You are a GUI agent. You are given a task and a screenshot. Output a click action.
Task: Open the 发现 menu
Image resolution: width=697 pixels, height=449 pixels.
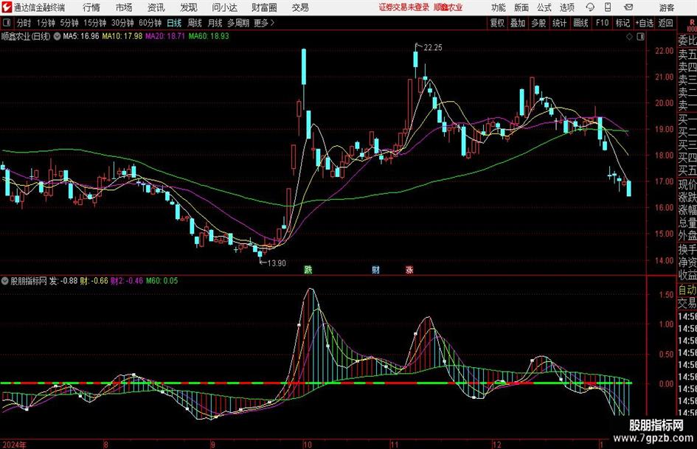click(x=189, y=7)
